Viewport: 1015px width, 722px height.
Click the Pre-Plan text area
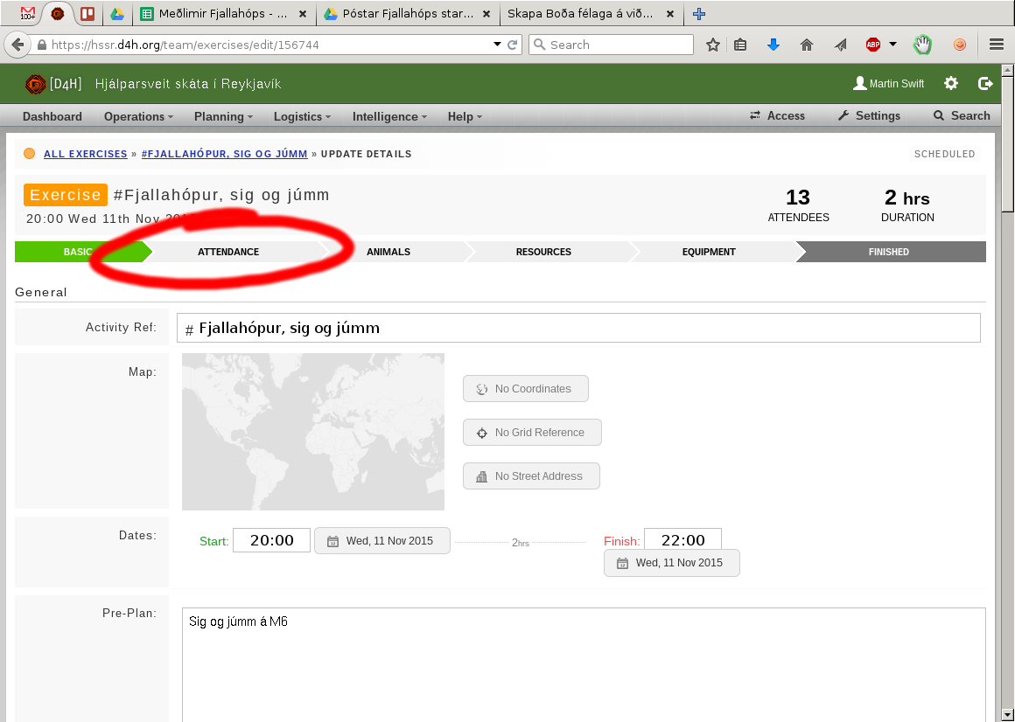pyautogui.click(x=584, y=664)
